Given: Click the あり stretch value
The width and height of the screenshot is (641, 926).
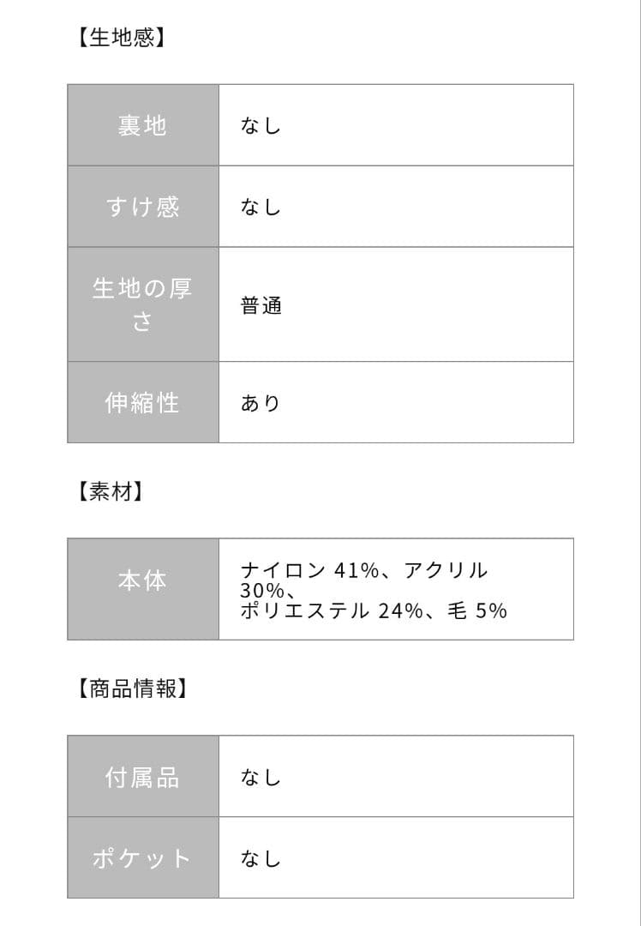Looking at the screenshot, I should coord(261,403).
